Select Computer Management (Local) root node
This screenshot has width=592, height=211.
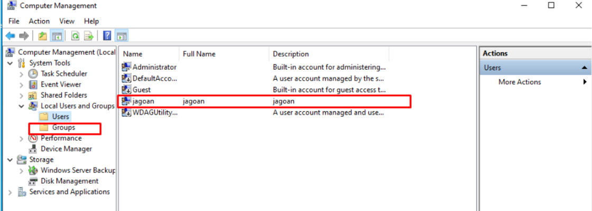click(66, 52)
